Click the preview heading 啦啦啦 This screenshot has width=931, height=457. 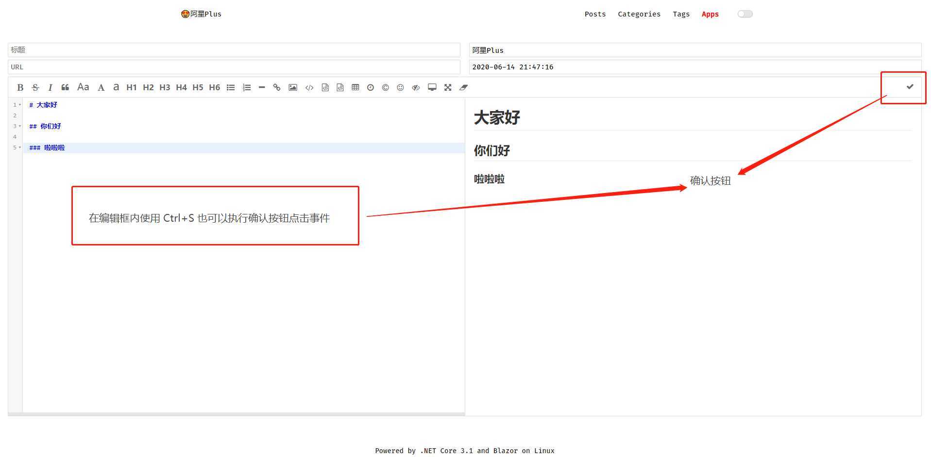[x=489, y=179]
